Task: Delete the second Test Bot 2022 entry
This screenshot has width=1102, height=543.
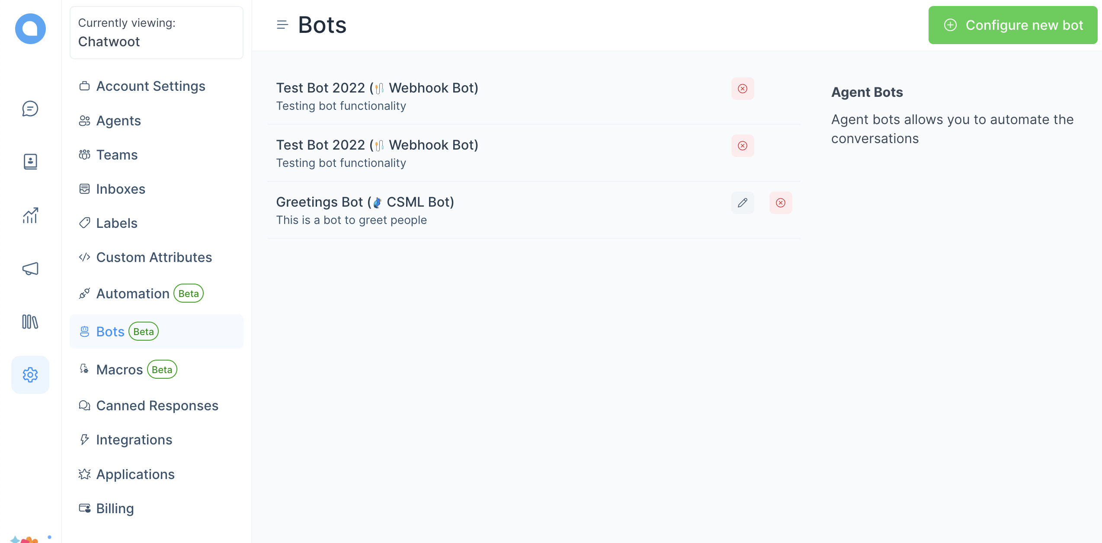Action: (742, 146)
